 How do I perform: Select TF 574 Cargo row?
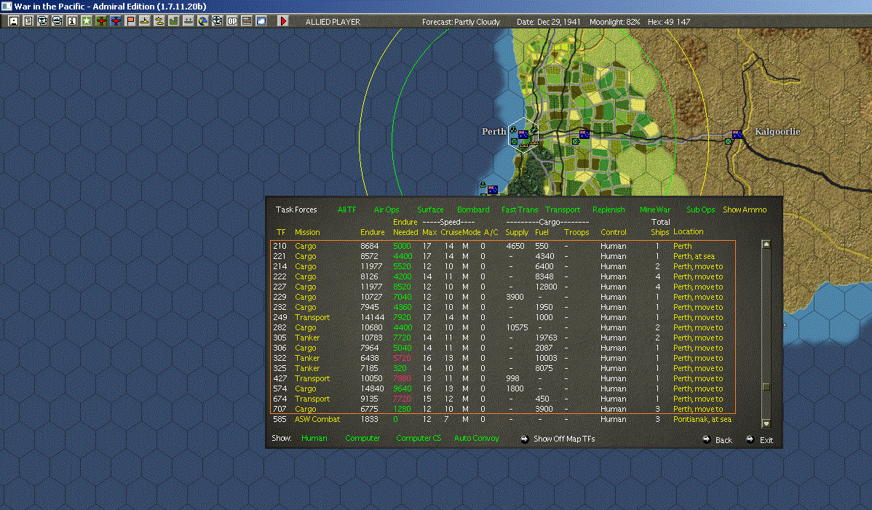coord(503,389)
